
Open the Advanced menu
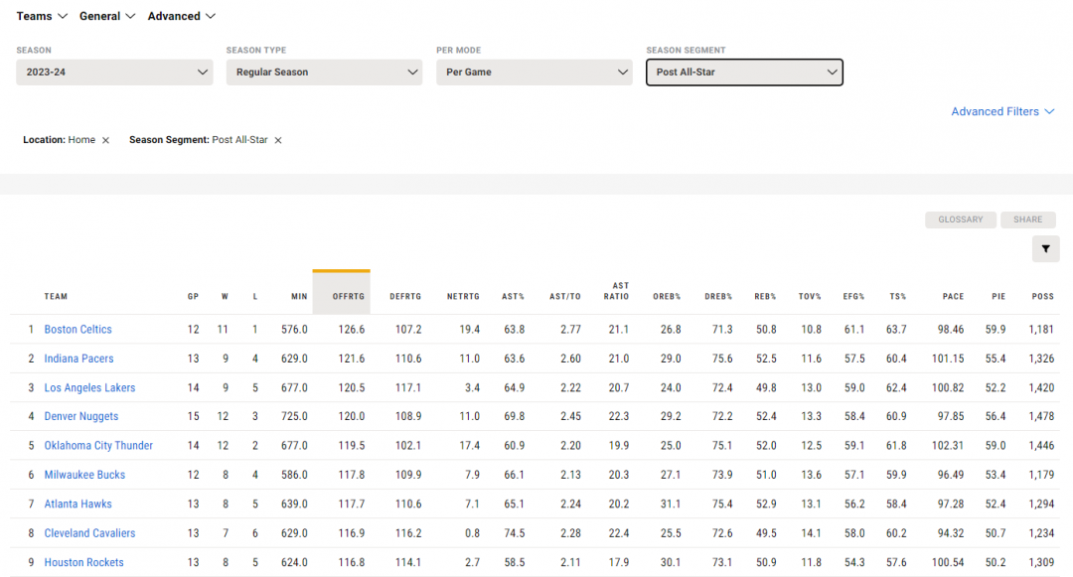pos(182,16)
